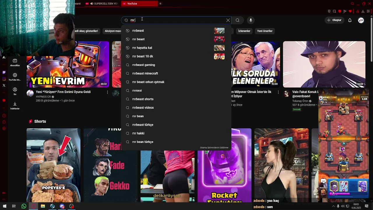Choose suggestion "mr hayatta kal"
The image size is (373, 210).
click(176, 48)
